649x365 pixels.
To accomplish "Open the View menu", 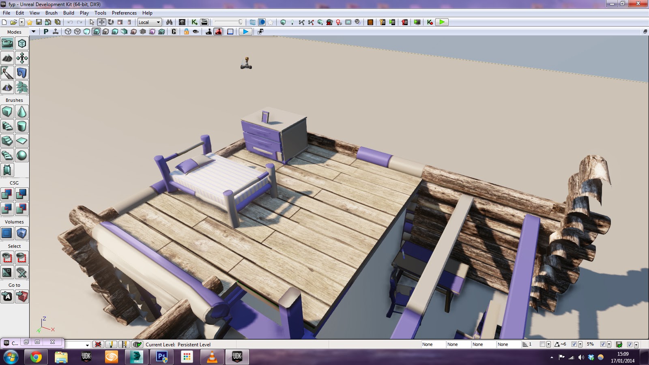I will point(34,13).
